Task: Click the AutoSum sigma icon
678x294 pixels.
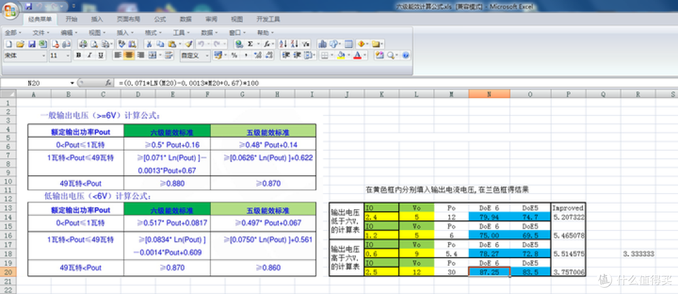Action: click(x=250, y=44)
